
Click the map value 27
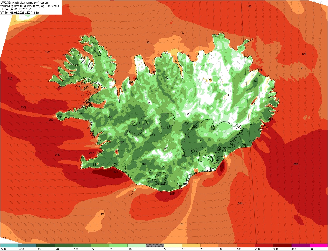pos(211,80)
